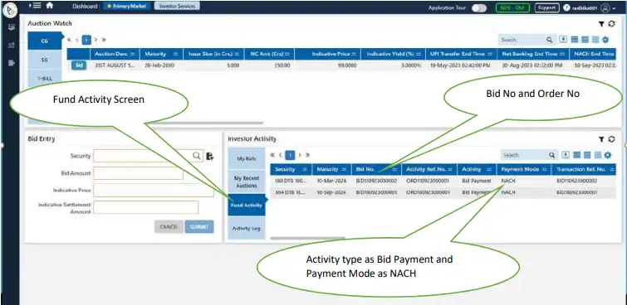The height and width of the screenshot is (305, 627).
Task: Click the Support button
Action: pos(547,8)
